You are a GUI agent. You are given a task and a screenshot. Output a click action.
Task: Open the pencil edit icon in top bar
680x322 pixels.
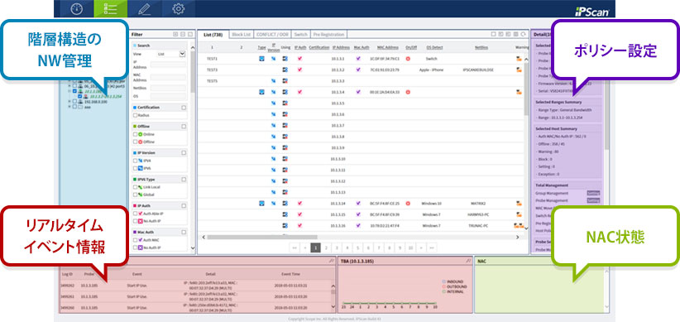tap(144, 8)
